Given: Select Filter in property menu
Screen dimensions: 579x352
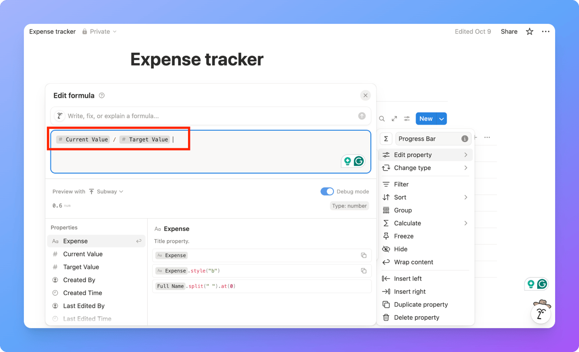Looking at the screenshot, I should (425, 184).
